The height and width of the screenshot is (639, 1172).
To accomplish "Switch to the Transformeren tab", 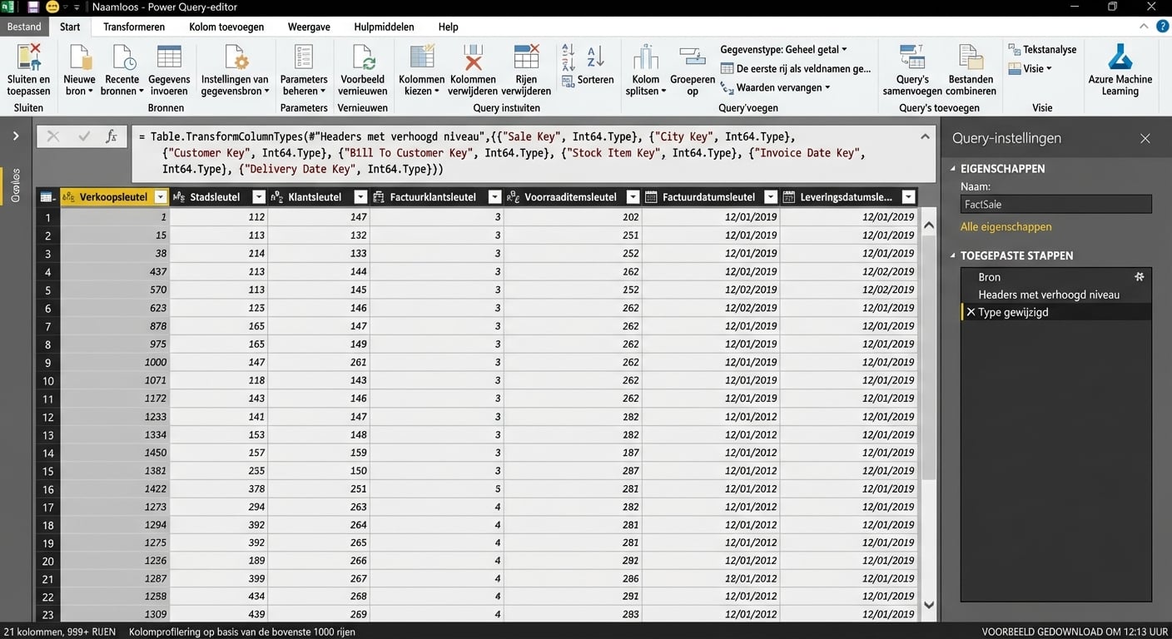I will 133,26.
